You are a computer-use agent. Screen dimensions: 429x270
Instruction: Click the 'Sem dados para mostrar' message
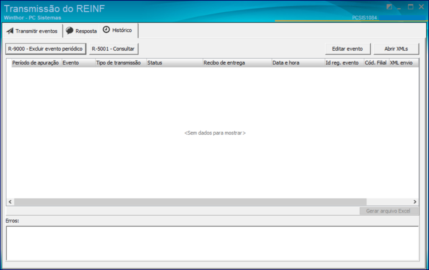point(215,133)
